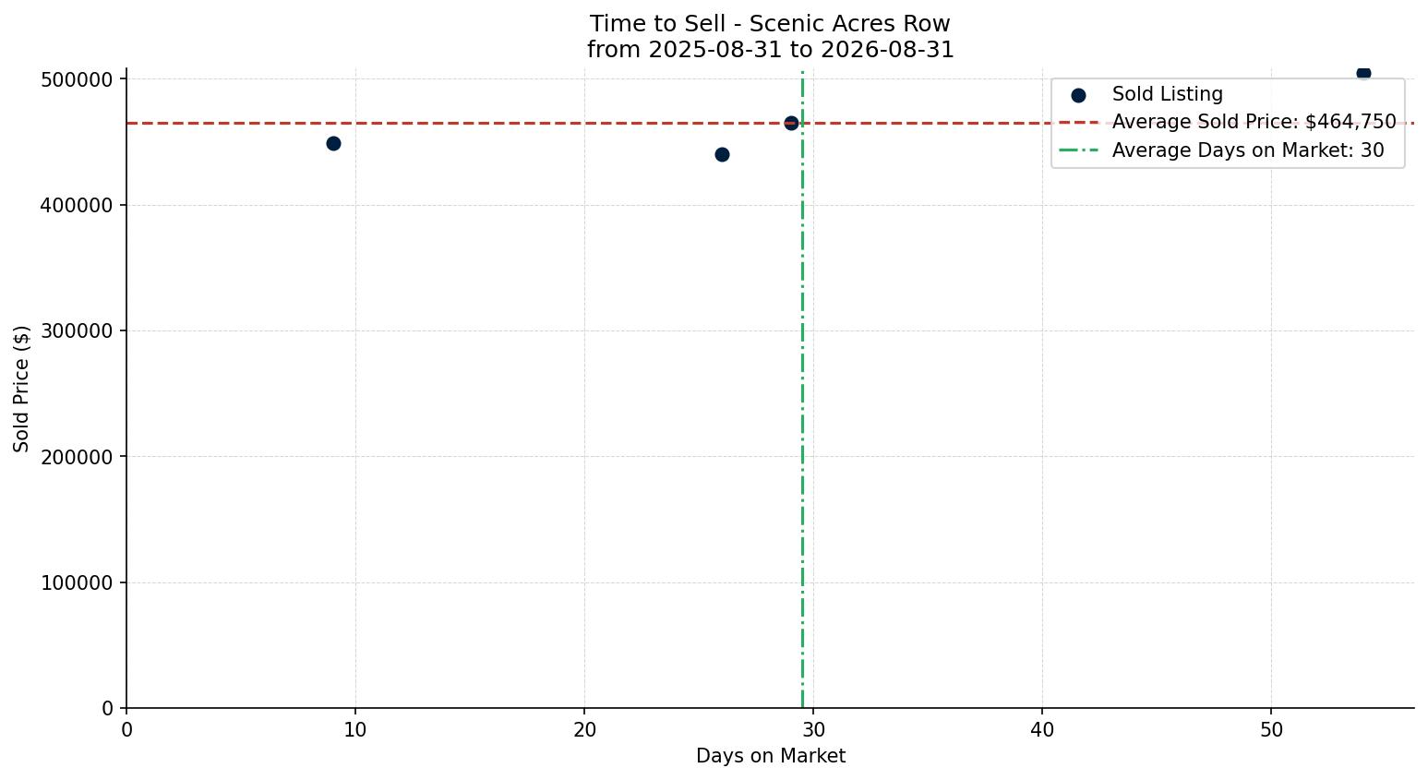Screen dimensions: 1428x780
Task: Click the chart title Time to Sell
Action: pyautogui.click(x=770, y=24)
